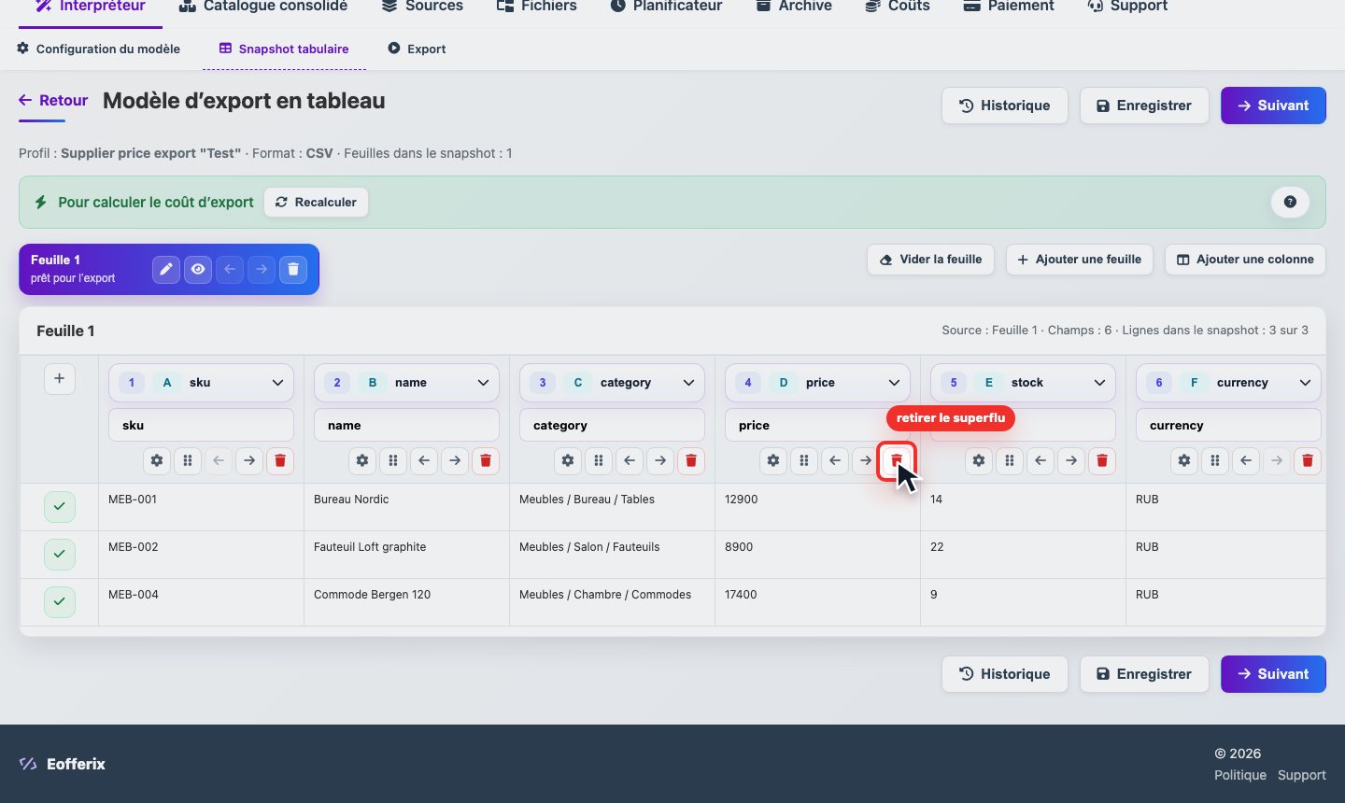
Task: Click the top Enregistrer button
Action: [1144, 106]
